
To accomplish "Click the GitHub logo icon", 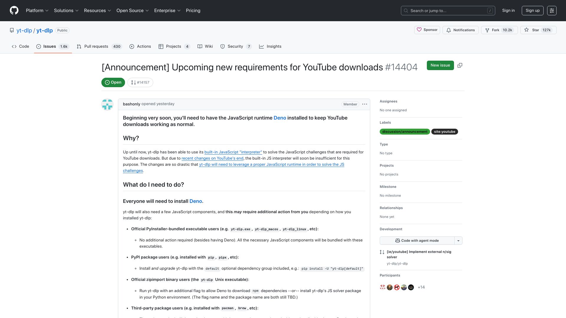I will (x=14, y=11).
